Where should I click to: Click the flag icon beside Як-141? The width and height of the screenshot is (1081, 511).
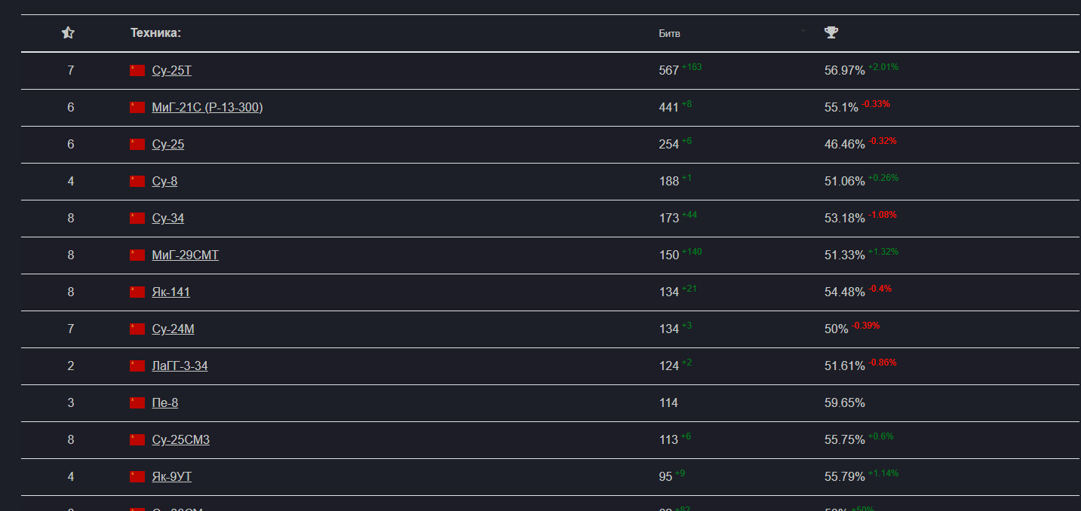[x=137, y=292]
